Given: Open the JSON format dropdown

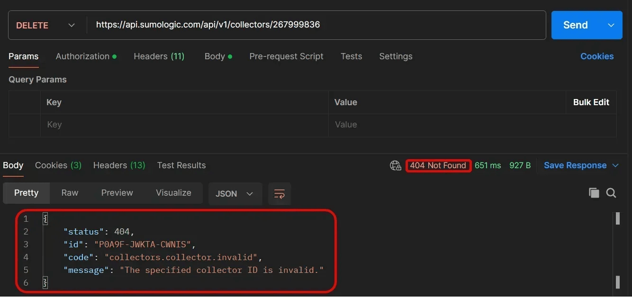Looking at the screenshot, I should pos(235,194).
